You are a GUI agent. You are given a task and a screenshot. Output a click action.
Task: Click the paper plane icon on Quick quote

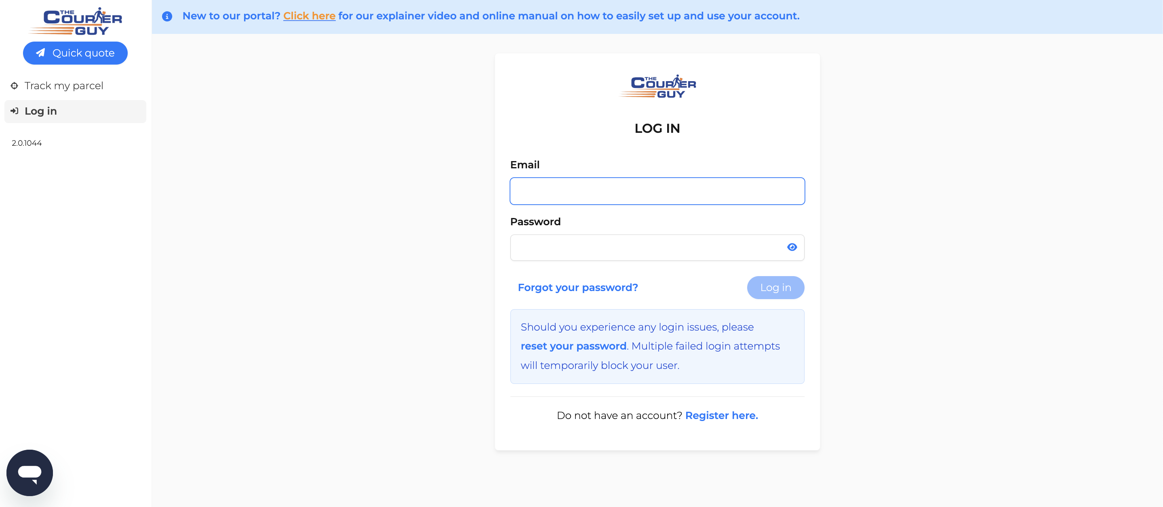coord(41,53)
